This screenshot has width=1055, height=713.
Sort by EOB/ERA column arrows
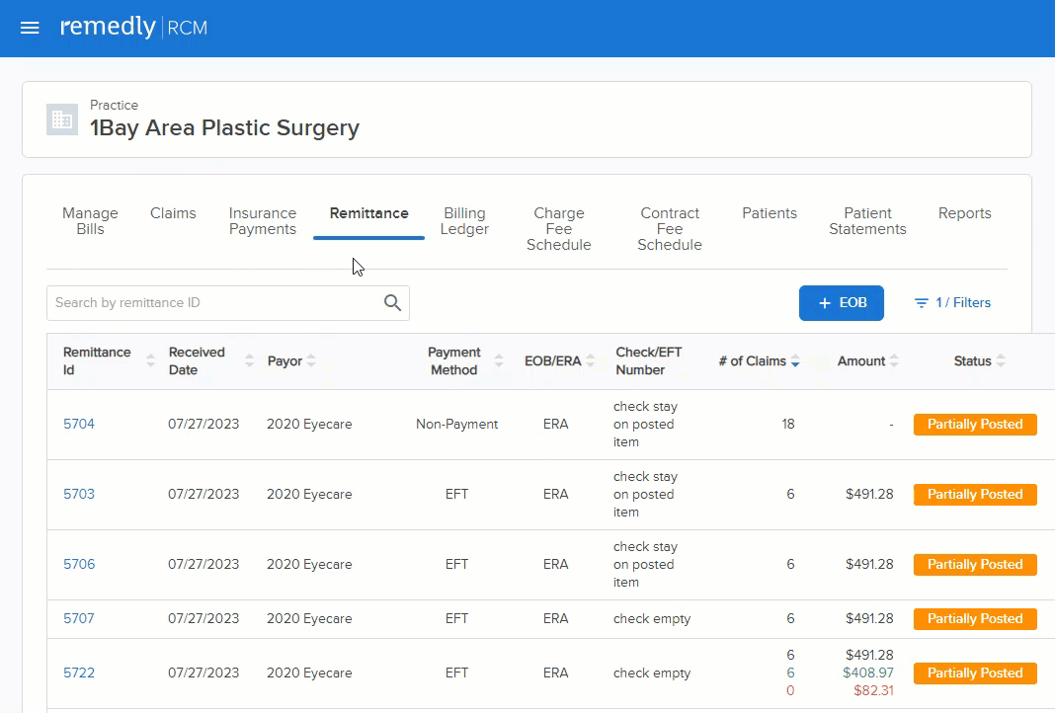click(x=590, y=361)
